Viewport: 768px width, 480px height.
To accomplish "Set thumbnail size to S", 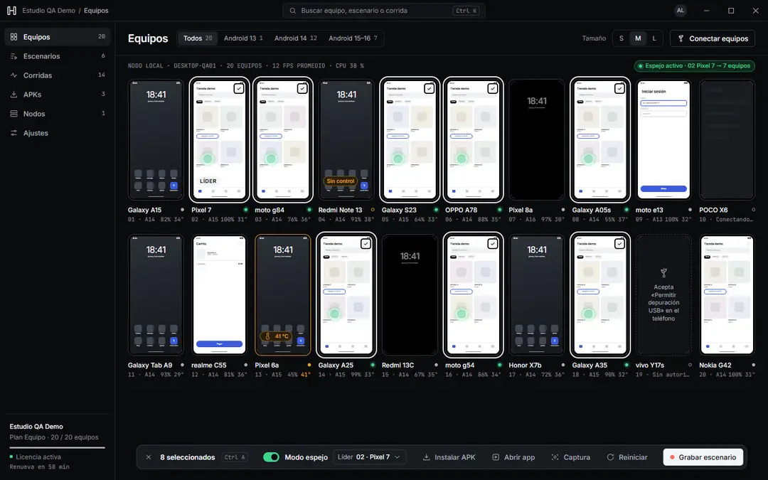I will [622, 38].
